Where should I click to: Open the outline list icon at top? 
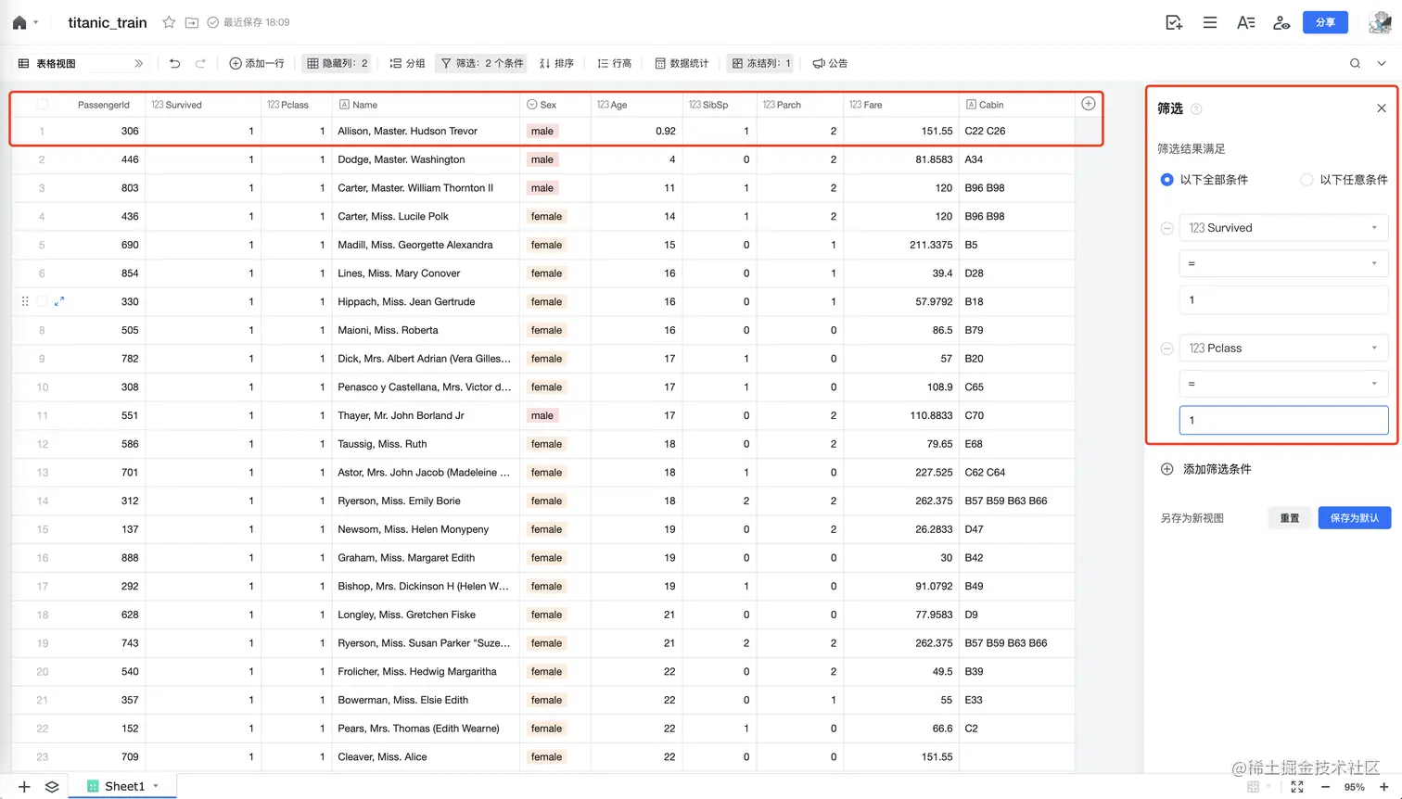1210,22
